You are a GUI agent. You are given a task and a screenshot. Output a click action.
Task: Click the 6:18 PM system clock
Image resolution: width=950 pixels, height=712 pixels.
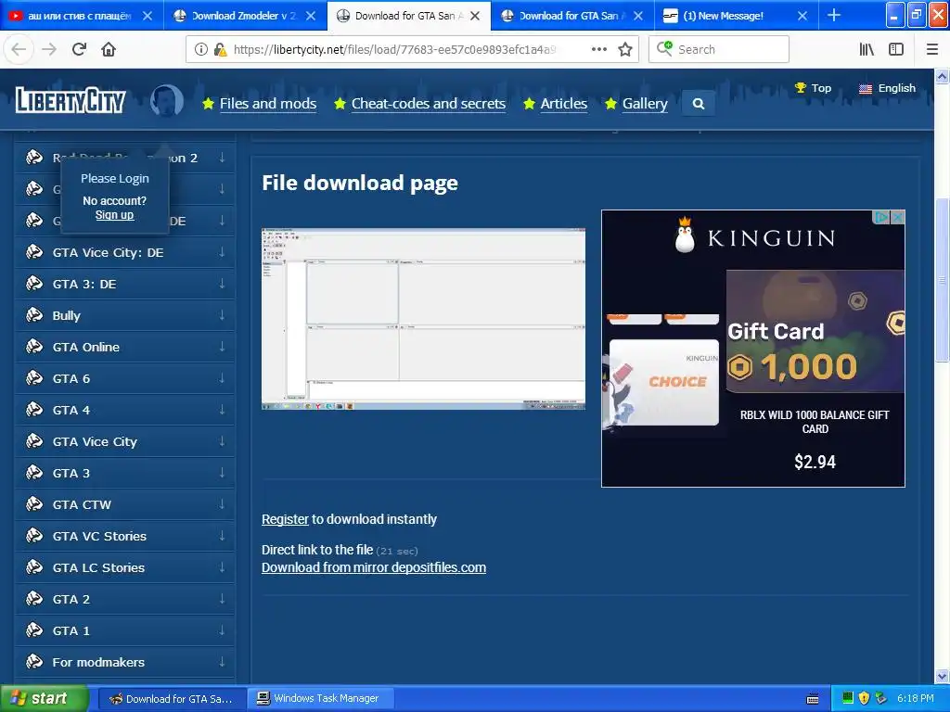point(916,698)
